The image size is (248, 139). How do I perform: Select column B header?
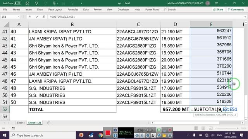tap(72, 24)
